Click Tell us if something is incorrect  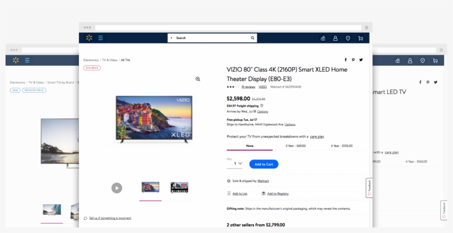pyautogui.click(x=110, y=218)
